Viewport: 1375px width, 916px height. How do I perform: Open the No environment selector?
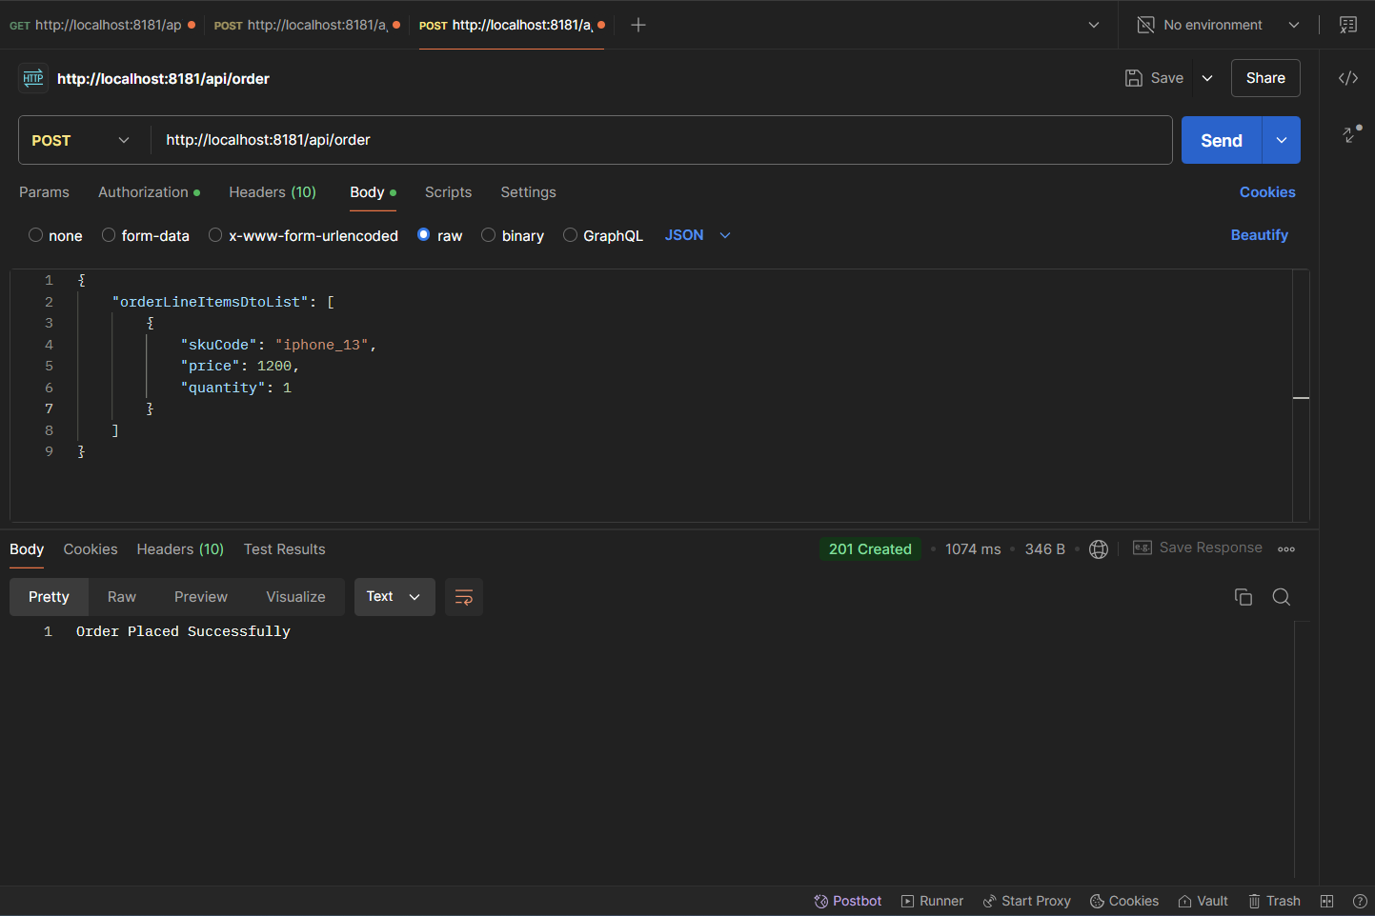1216,24
